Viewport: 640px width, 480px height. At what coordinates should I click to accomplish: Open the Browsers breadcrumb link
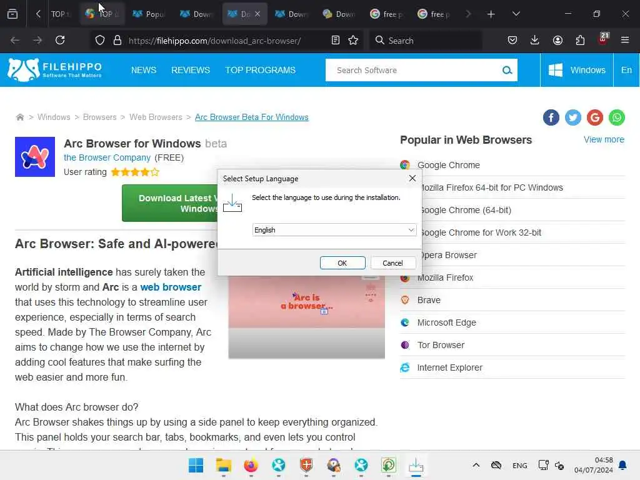[x=99, y=117]
